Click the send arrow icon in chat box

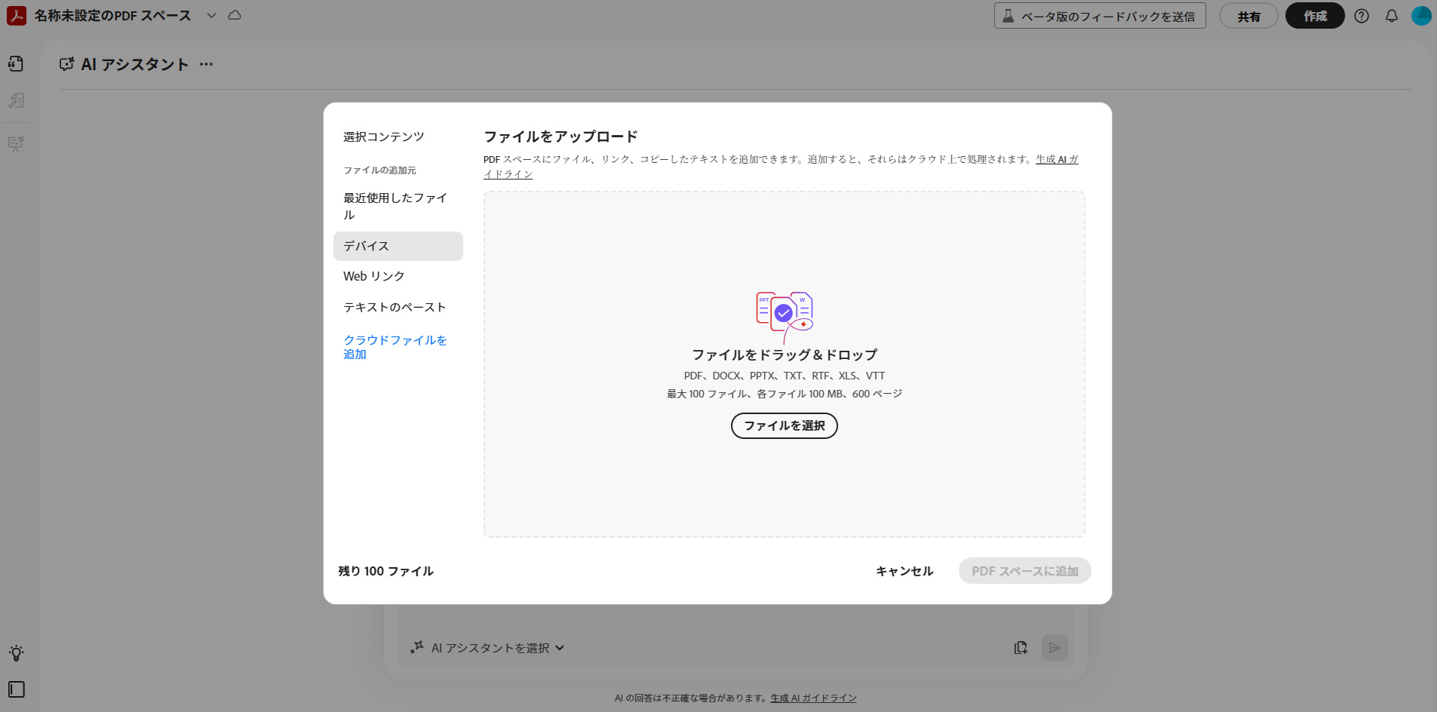[x=1055, y=648]
